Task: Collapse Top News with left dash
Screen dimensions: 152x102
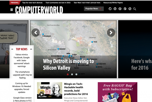Action: (x=12, y=49)
